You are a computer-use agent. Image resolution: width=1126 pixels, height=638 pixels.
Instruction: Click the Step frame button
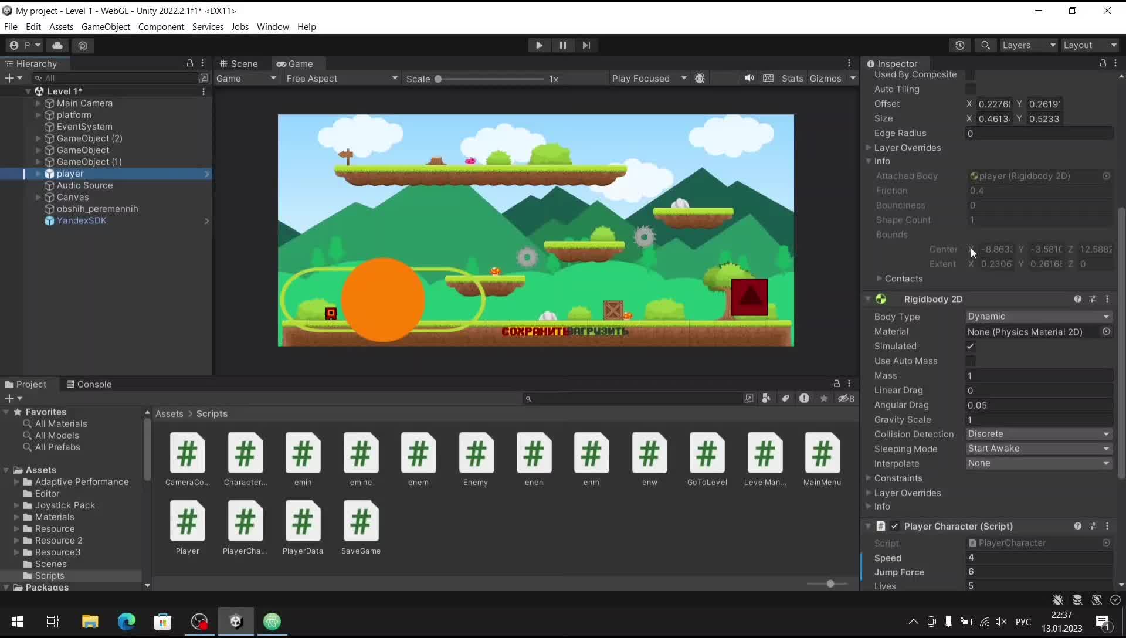coord(586,45)
